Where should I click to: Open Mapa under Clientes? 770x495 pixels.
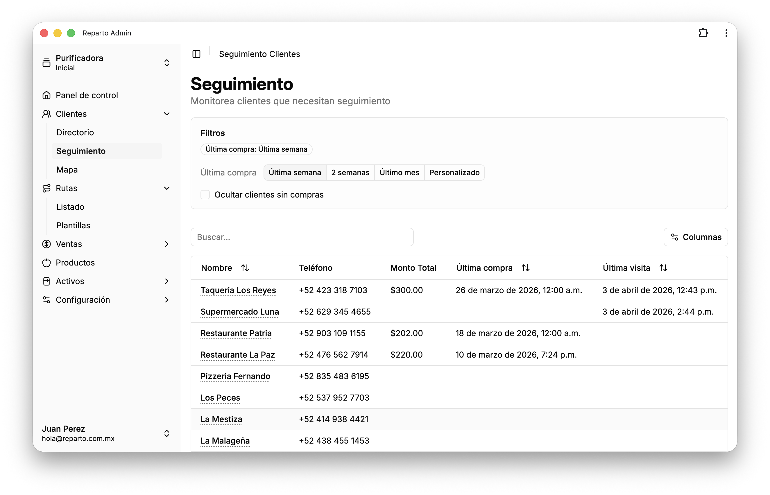(x=67, y=170)
